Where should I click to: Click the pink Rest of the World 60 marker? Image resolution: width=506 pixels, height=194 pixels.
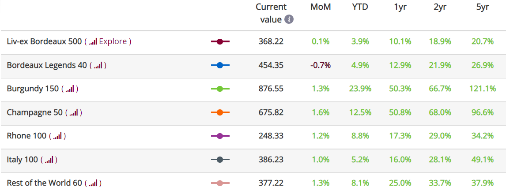pyautogui.click(x=220, y=183)
